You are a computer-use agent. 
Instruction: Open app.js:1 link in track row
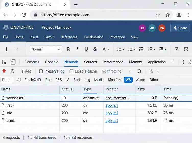click(112, 105)
